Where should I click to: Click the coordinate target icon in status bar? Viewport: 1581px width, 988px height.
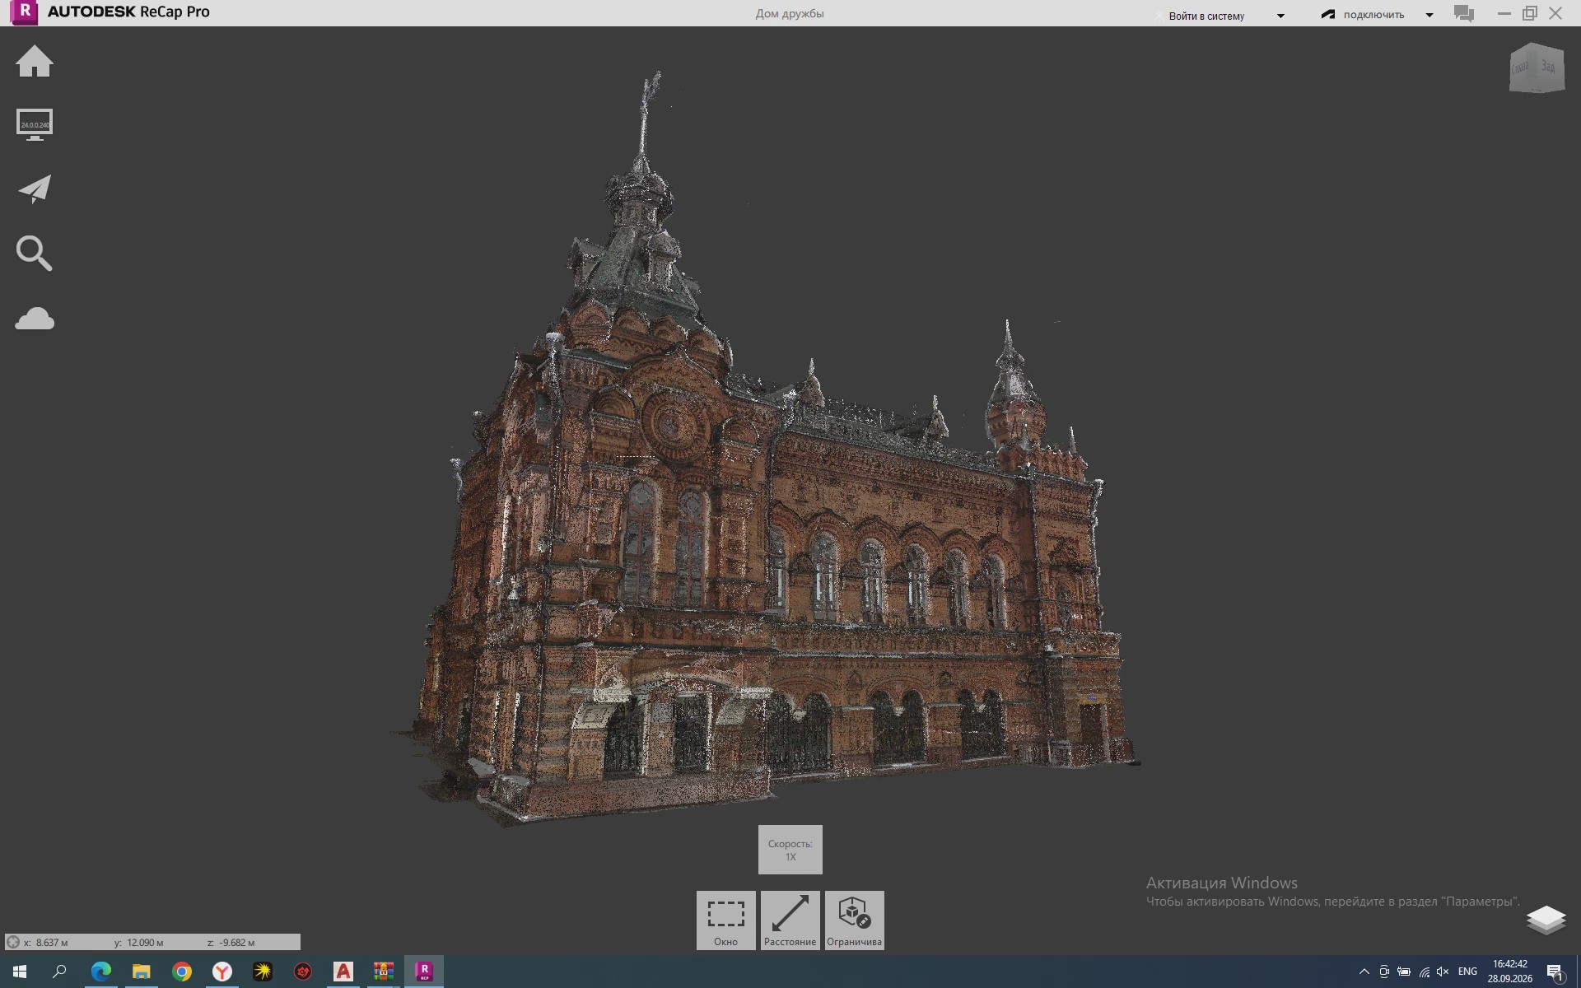point(13,942)
